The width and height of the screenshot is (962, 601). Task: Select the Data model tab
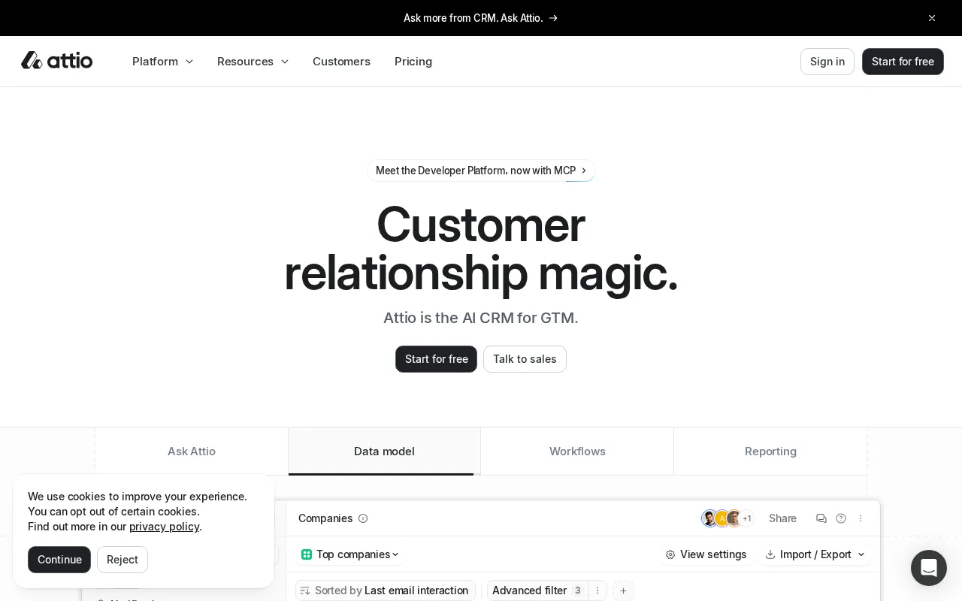[384, 452]
